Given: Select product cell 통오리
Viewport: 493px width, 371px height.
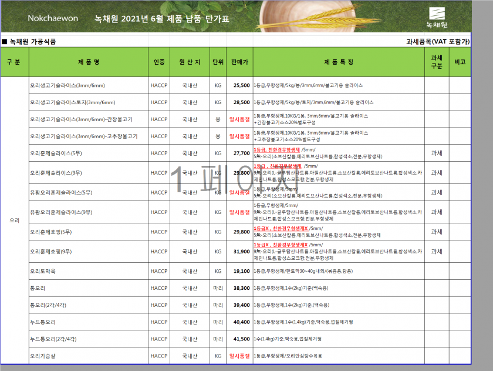Looking at the screenshot, I should coord(89,288).
